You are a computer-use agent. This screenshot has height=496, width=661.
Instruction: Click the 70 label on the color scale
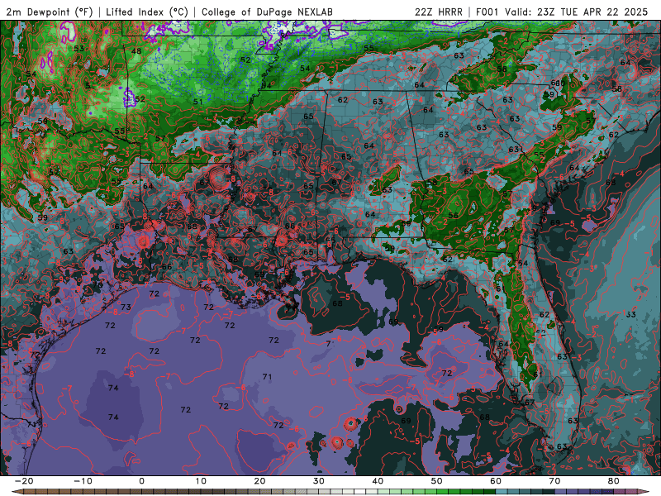coord(554,481)
